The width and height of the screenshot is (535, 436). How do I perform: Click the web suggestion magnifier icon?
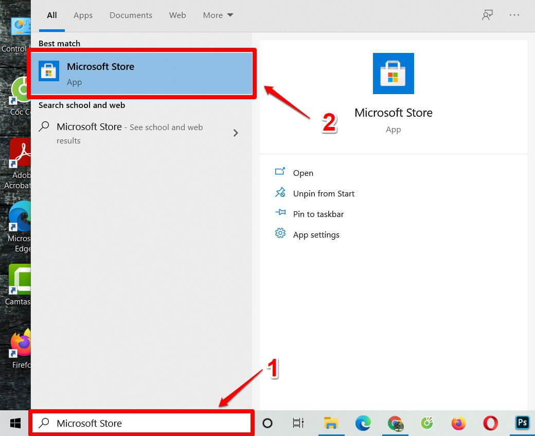[44, 126]
